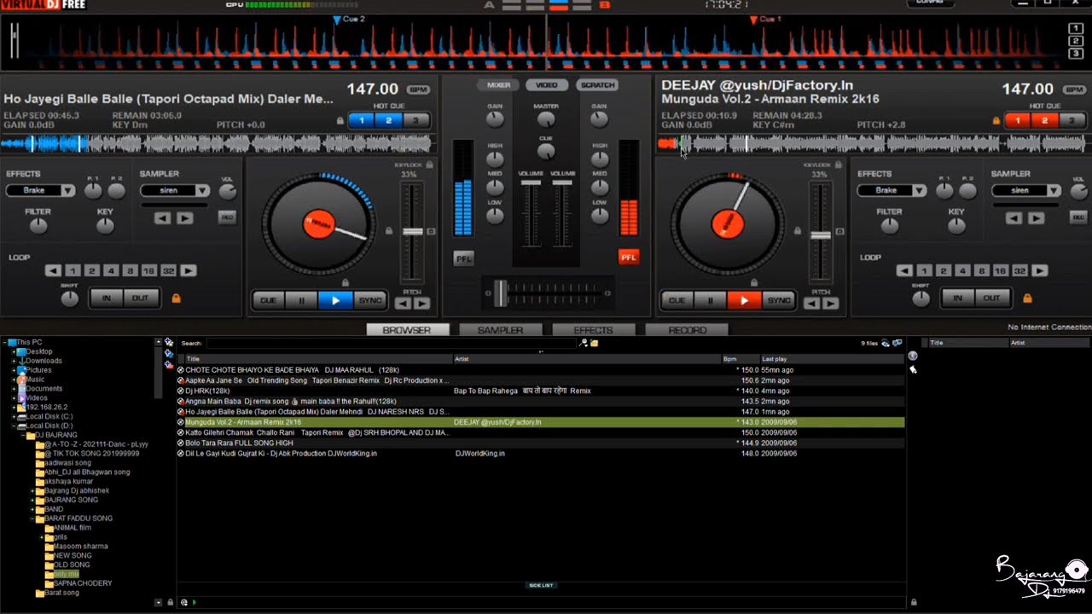The height and width of the screenshot is (614, 1092).
Task: Hit the CUE button on left deck
Action: tap(268, 300)
